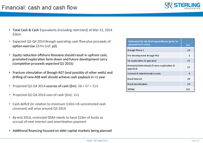The width and height of the screenshot is (203, 143).
Task: Click value 15 in UK exploration row
Action: click(x=189, y=61)
